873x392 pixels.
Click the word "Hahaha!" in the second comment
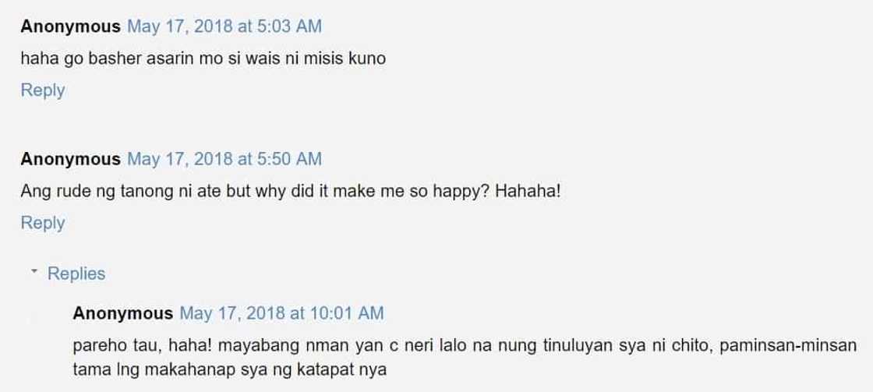(528, 192)
